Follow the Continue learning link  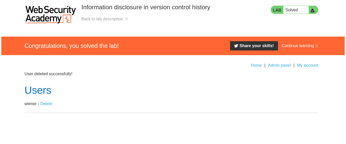[x=298, y=46]
